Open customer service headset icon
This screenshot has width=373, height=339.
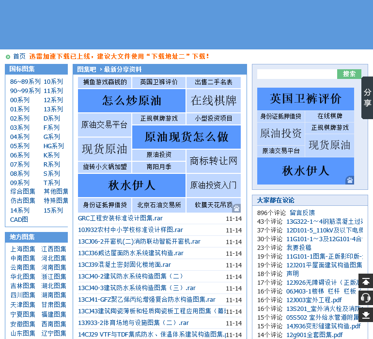click(x=366, y=298)
